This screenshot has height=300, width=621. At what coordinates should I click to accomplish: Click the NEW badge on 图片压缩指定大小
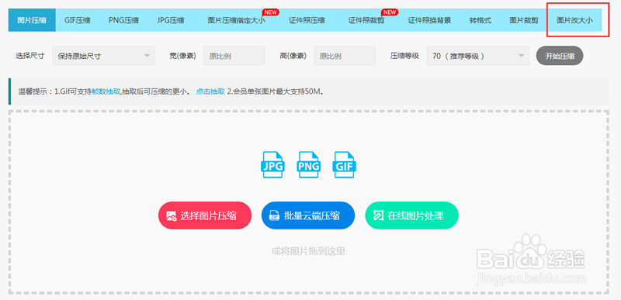270,12
